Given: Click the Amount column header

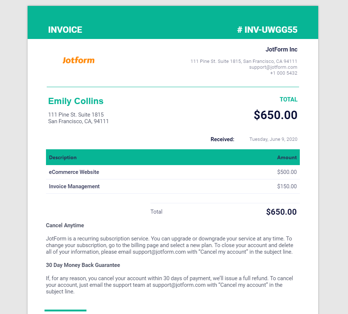Looking at the screenshot, I should (x=287, y=157).
